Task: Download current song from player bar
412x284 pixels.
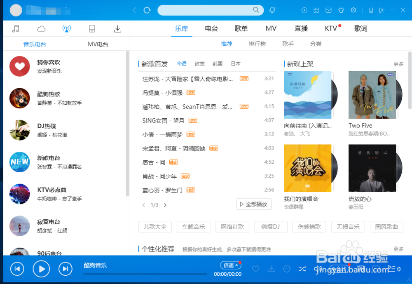Action: pos(271,269)
